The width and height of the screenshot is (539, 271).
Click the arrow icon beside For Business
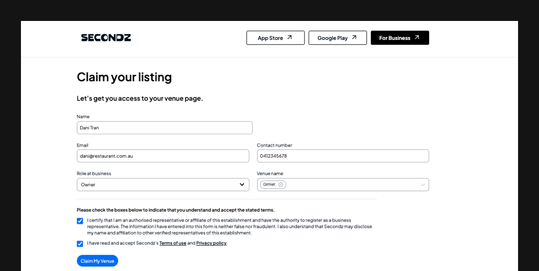pos(417,37)
